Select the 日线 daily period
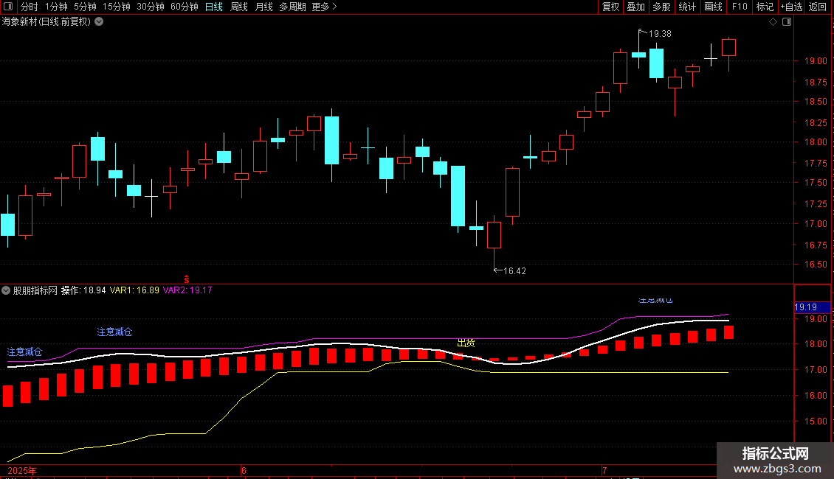This screenshot has height=479, width=834. pyautogui.click(x=214, y=7)
